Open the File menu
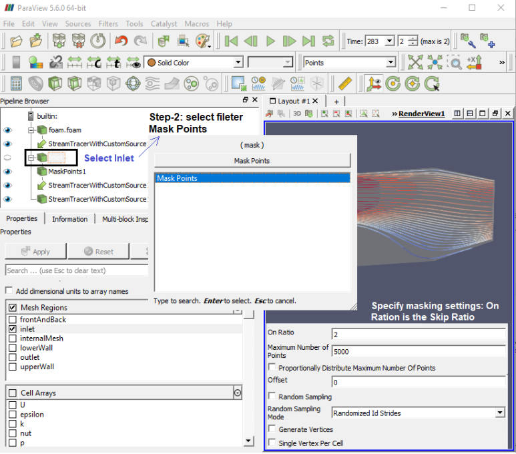Image resolution: width=516 pixels, height=454 pixels. point(9,24)
